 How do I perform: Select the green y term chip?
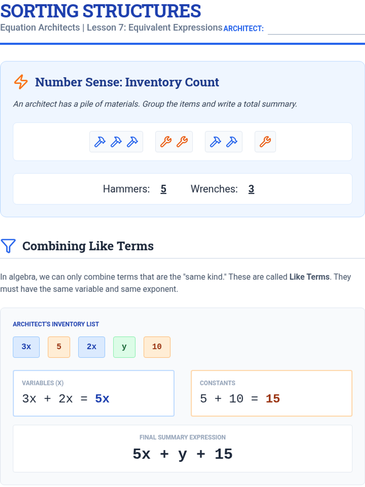click(x=124, y=347)
